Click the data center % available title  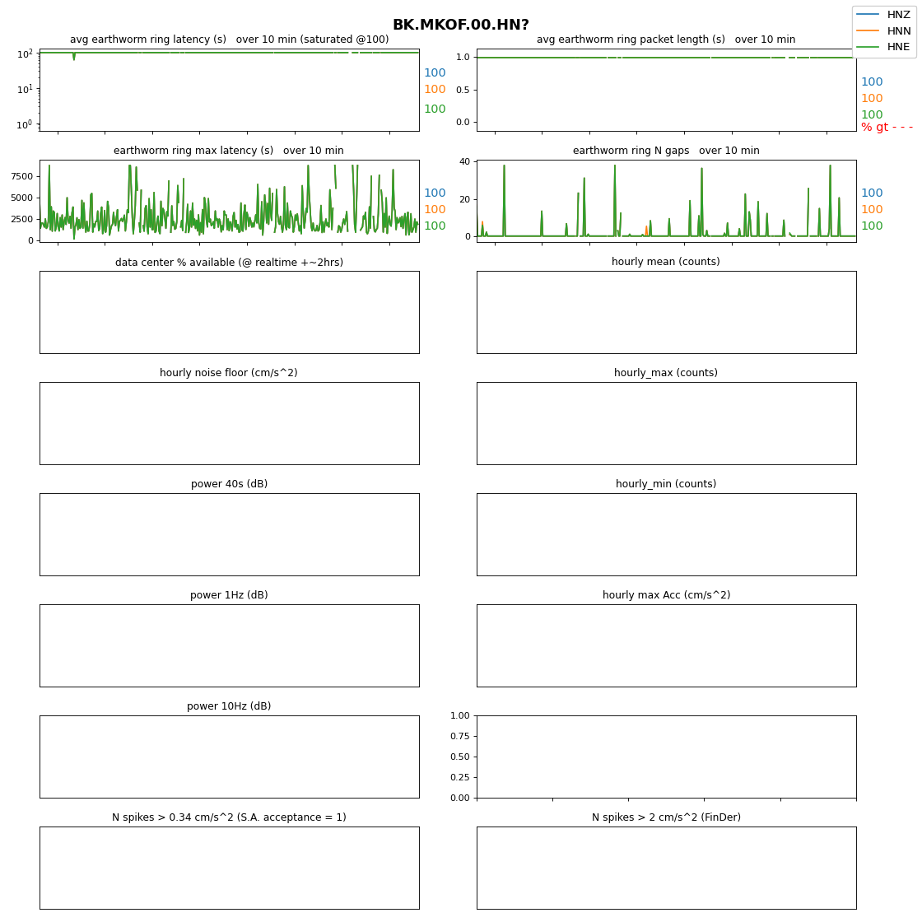(230, 263)
